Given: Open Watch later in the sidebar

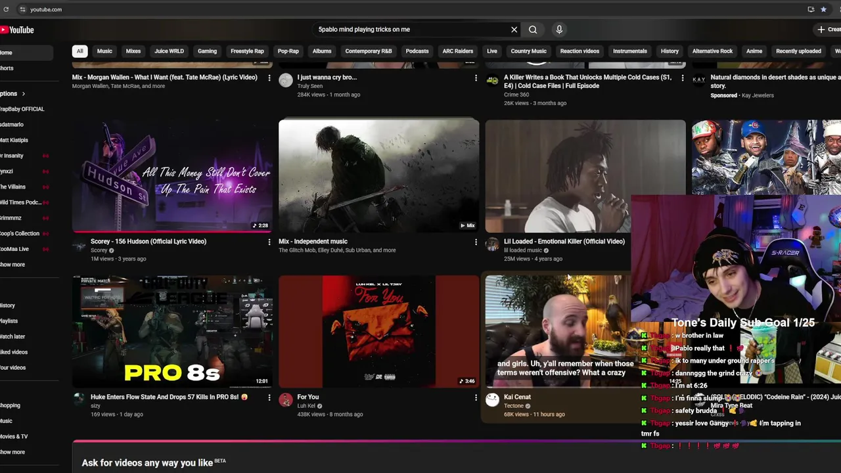Looking at the screenshot, I should [12, 336].
